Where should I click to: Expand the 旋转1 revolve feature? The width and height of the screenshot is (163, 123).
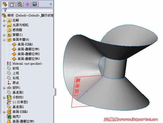pos(4,88)
